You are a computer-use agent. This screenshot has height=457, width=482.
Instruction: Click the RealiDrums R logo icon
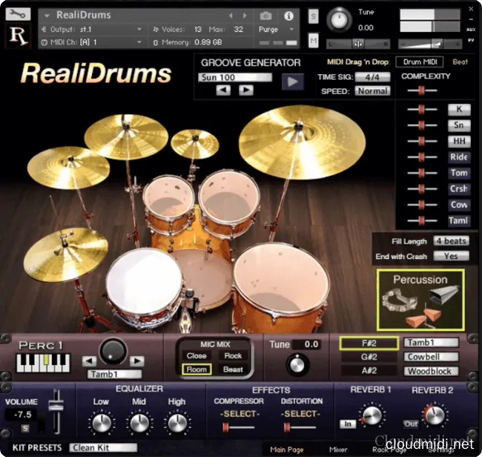18,36
